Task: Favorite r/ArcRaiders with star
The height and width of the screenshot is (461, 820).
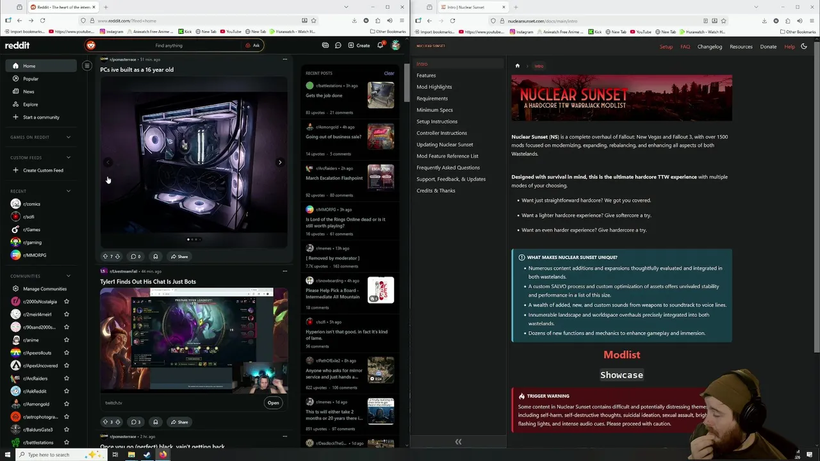Action: point(67,378)
